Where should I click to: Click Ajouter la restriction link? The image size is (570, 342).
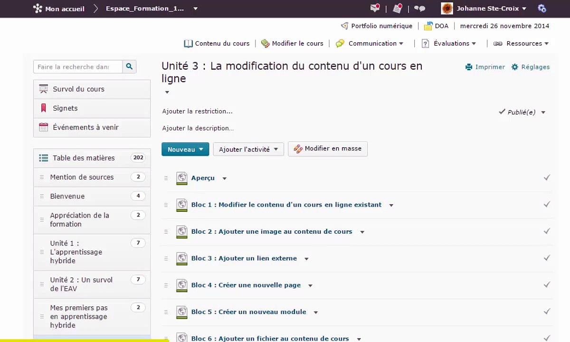pyautogui.click(x=197, y=111)
